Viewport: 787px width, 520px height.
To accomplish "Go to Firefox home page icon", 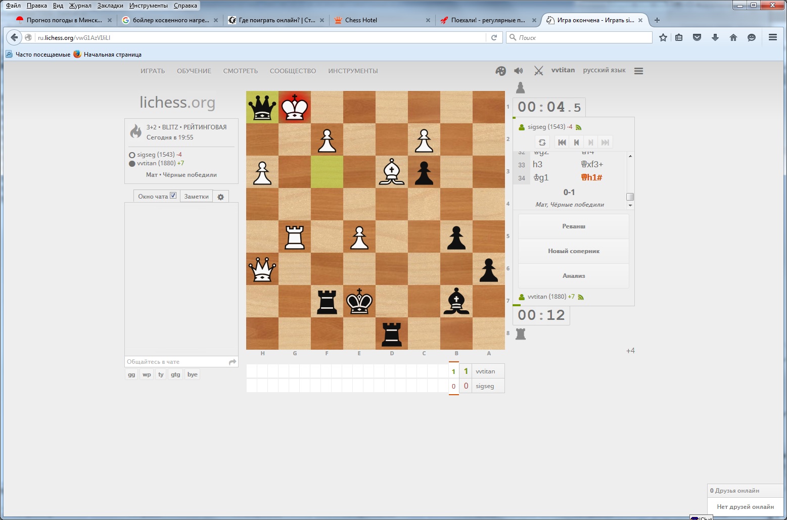I will click(733, 37).
